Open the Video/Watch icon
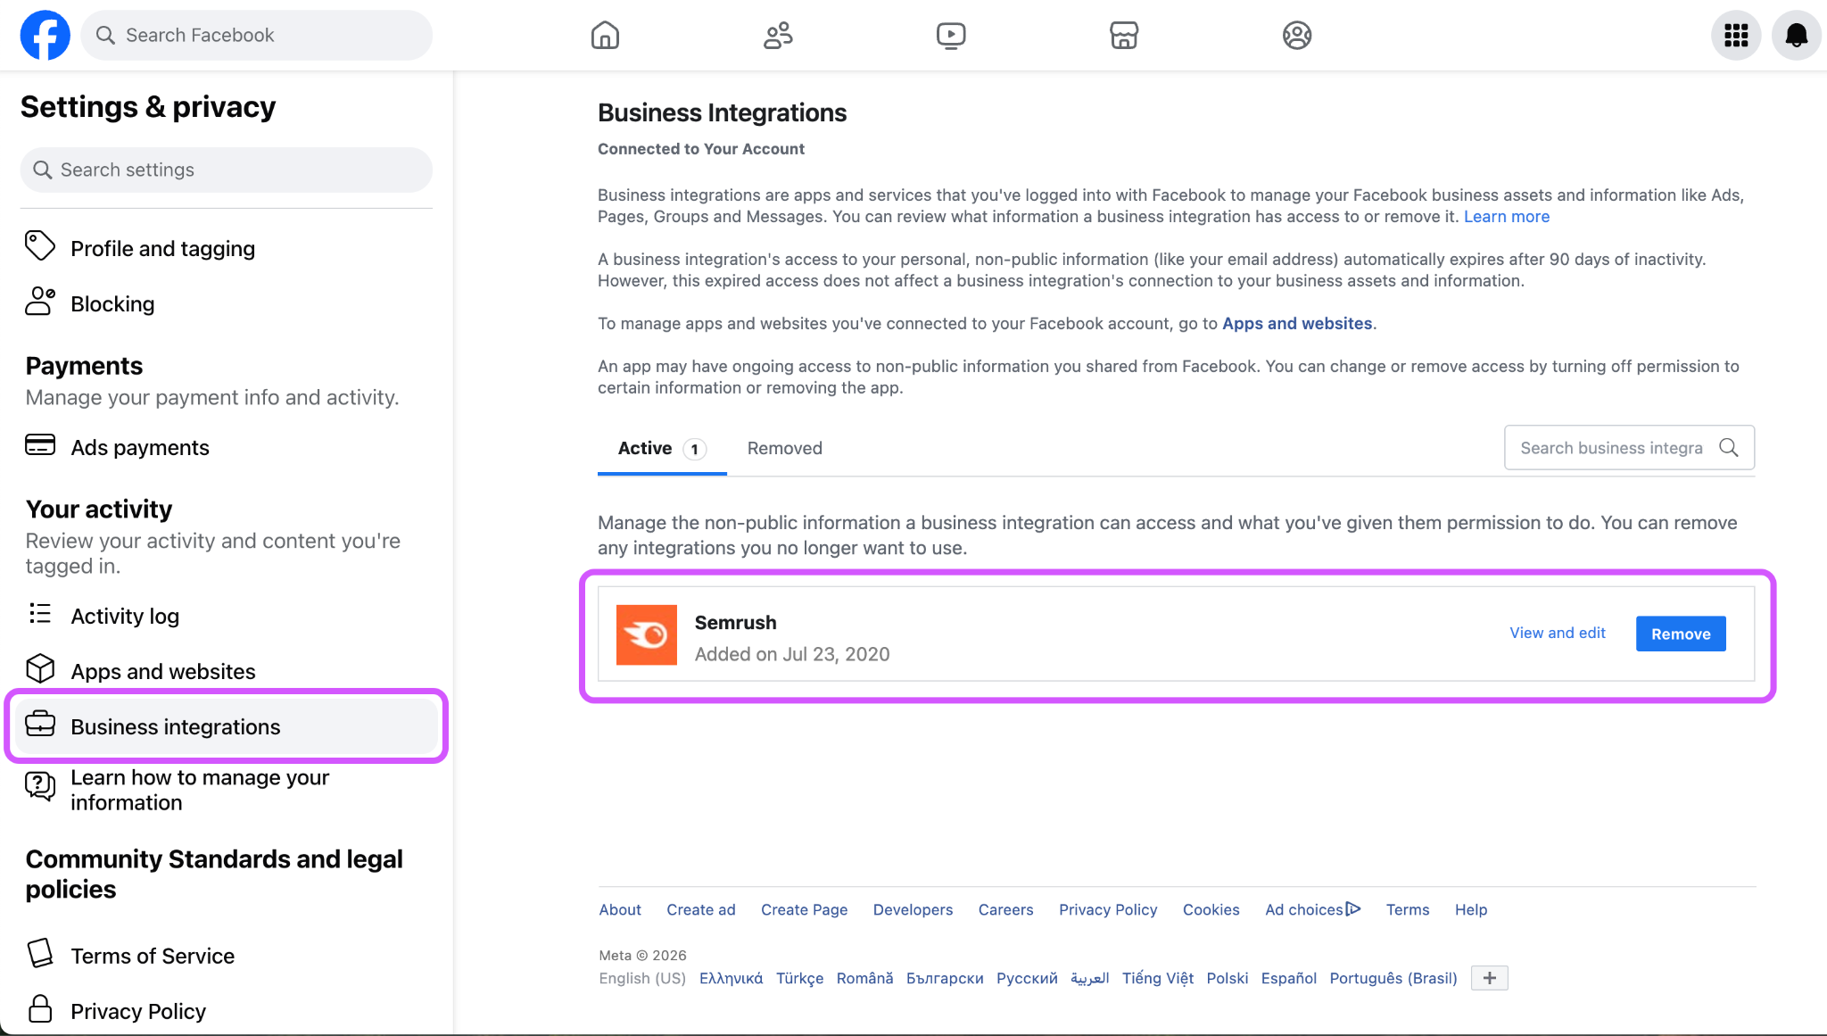 tap(951, 35)
